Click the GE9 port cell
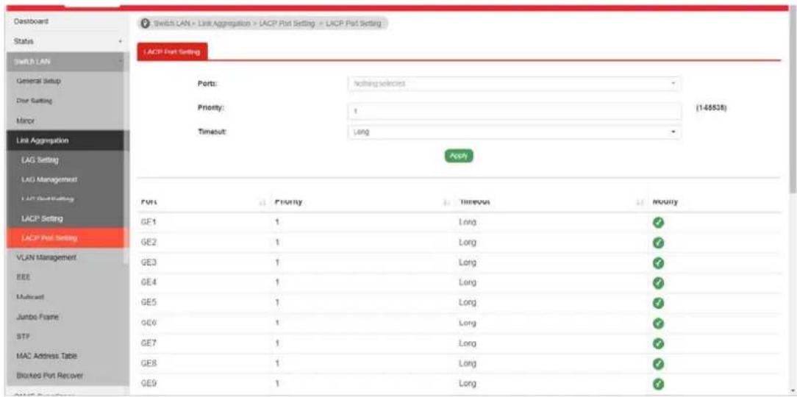Image resolution: width=797 pixels, height=397 pixels. [148, 383]
